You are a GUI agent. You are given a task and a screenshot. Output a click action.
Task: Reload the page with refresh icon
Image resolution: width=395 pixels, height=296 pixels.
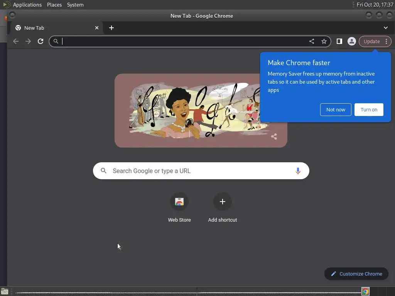[40, 41]
